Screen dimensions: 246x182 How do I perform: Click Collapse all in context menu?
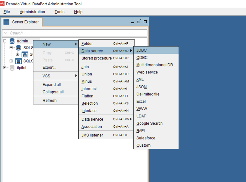point(56,92)
